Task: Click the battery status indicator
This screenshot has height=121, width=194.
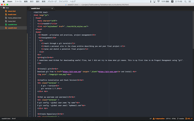Action: click(165, 1)
